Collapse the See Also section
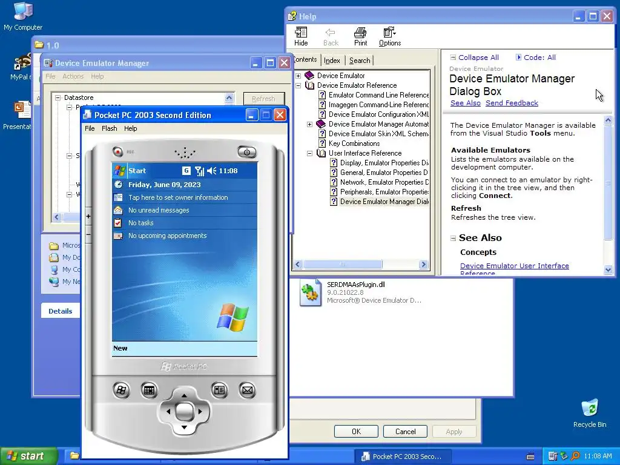620x465 pixels. click(x=453, y=238)
